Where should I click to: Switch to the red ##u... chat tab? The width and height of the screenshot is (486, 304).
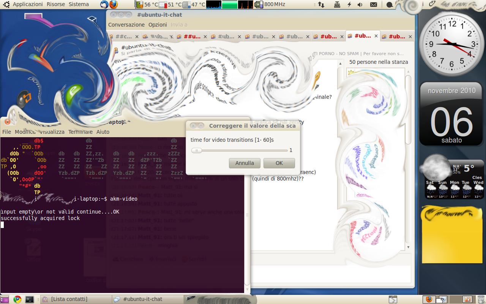[192, 36]
